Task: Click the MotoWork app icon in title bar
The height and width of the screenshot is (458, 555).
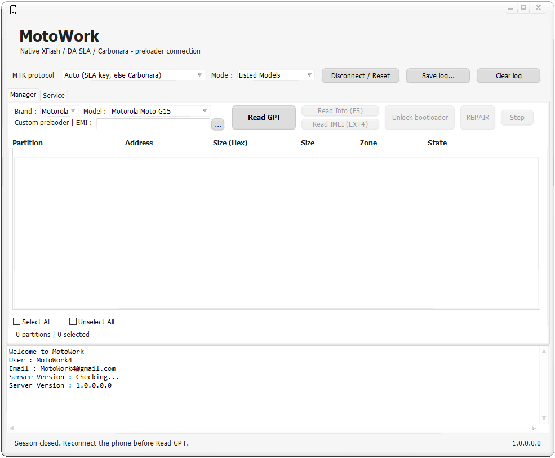Action: [13, 10]
